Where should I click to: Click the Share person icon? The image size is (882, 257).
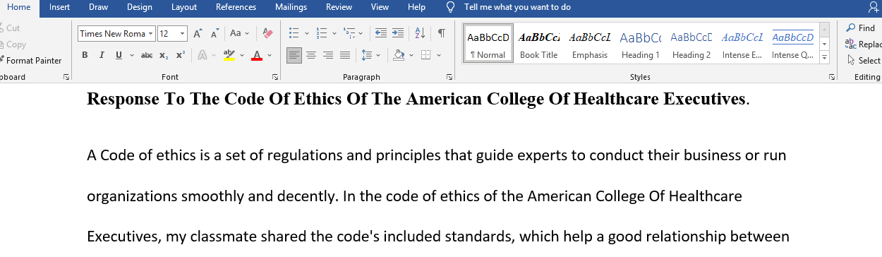coord(874,7)
